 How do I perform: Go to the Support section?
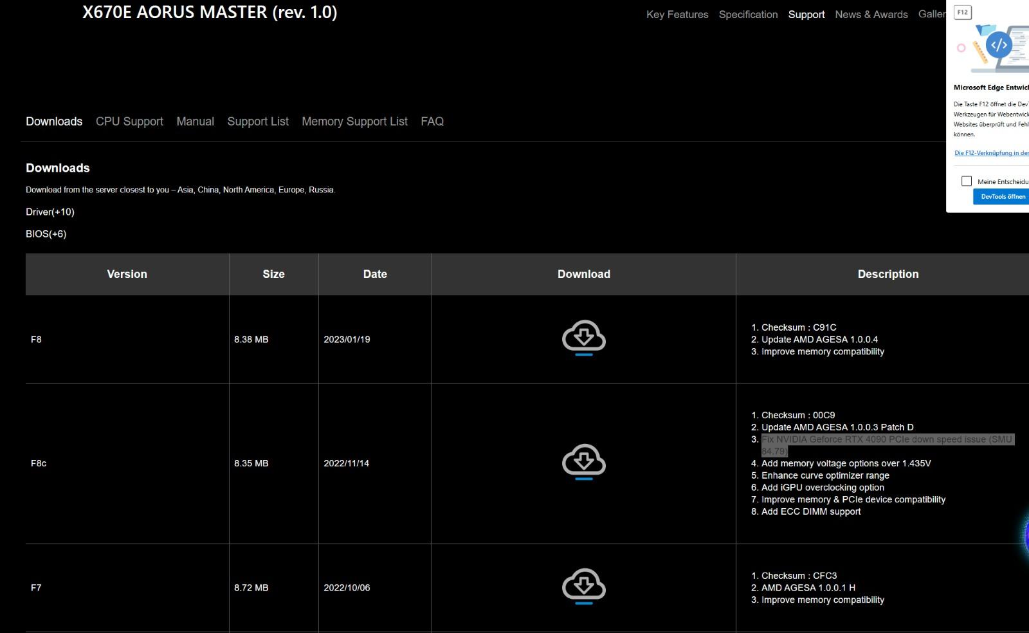coord(806,14)
